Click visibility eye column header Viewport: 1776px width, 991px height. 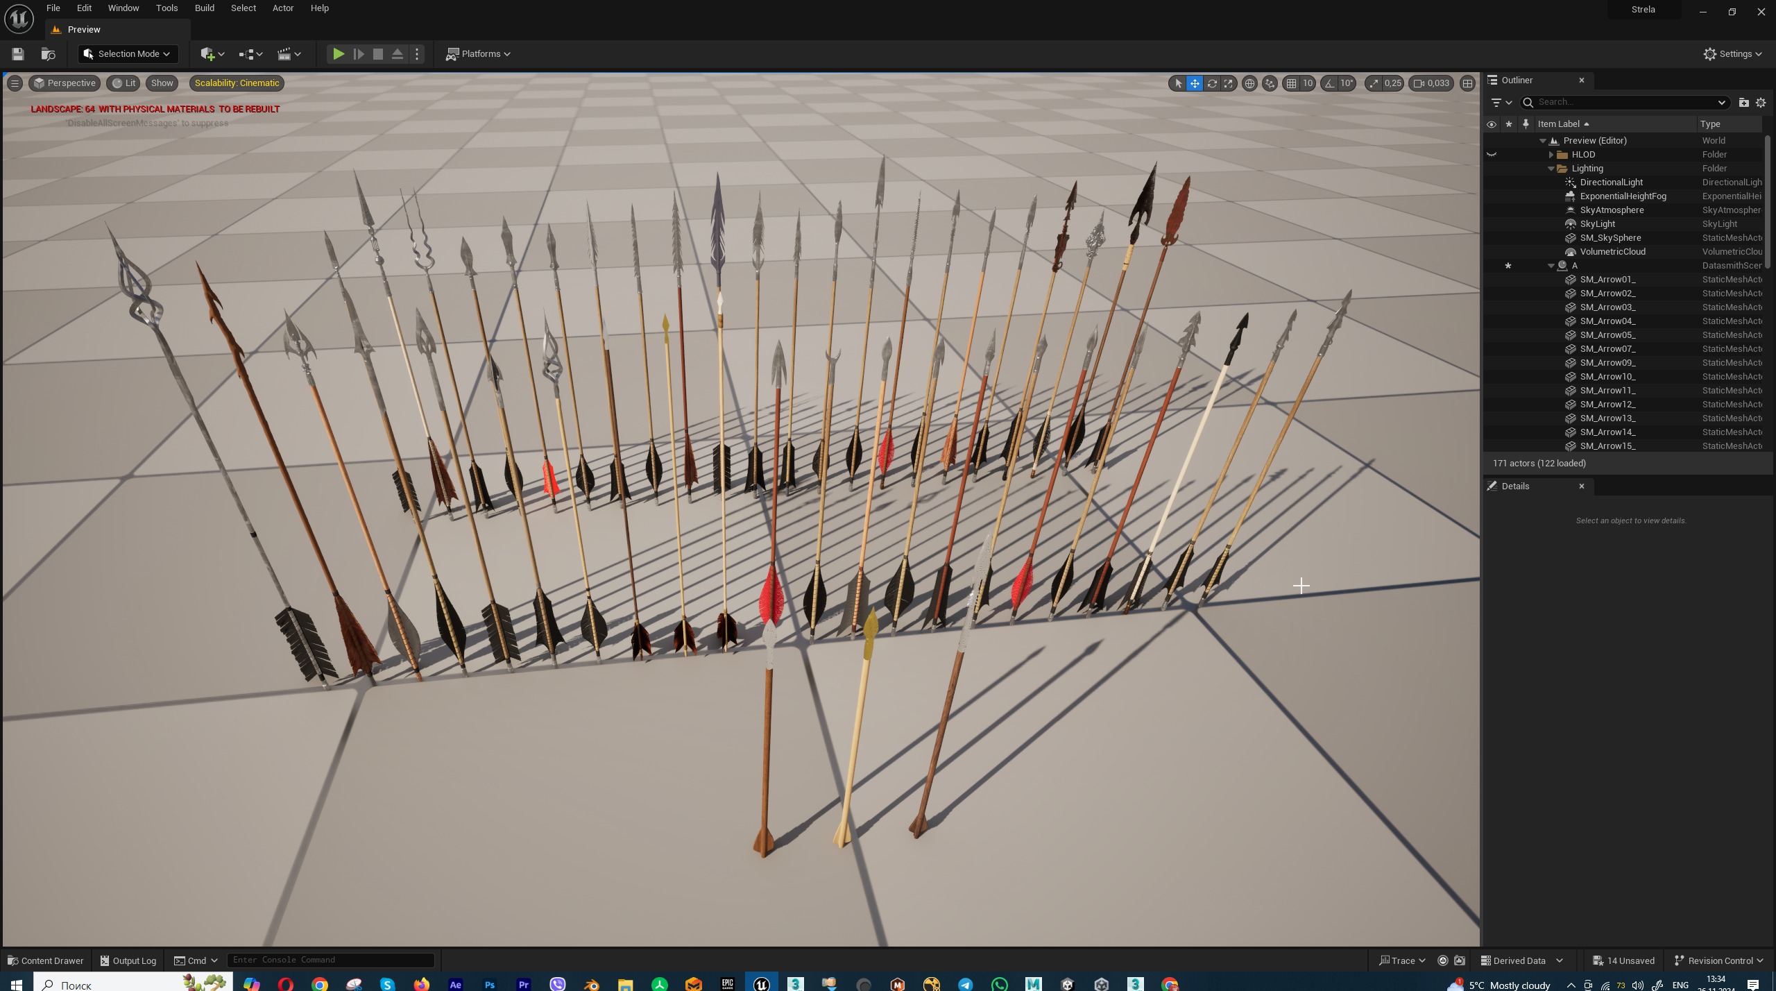point(1492,124)
